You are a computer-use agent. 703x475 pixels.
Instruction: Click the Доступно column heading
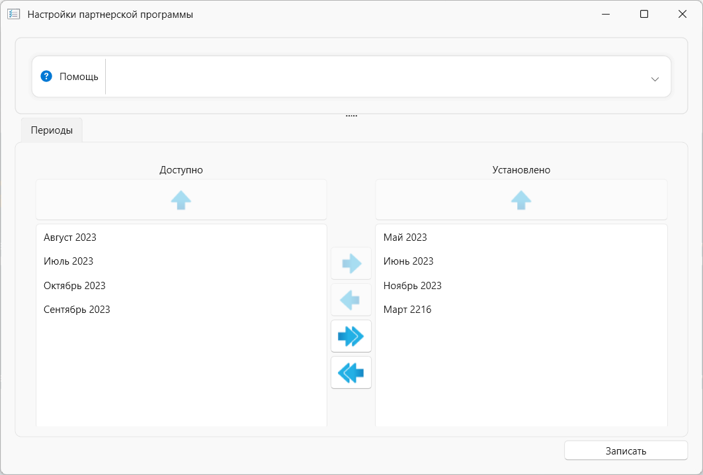coord(181,170)
